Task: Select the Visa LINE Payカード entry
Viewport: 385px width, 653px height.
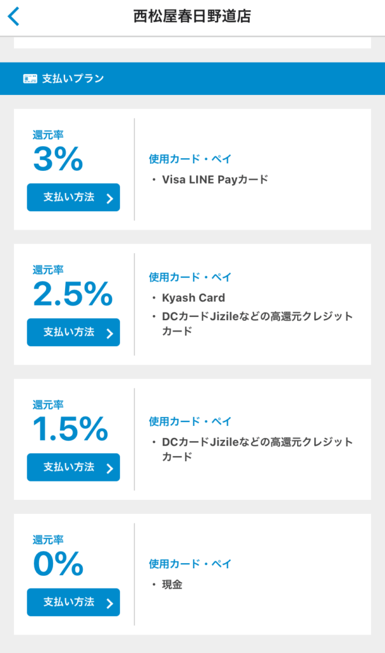Action: pos(215,179)
